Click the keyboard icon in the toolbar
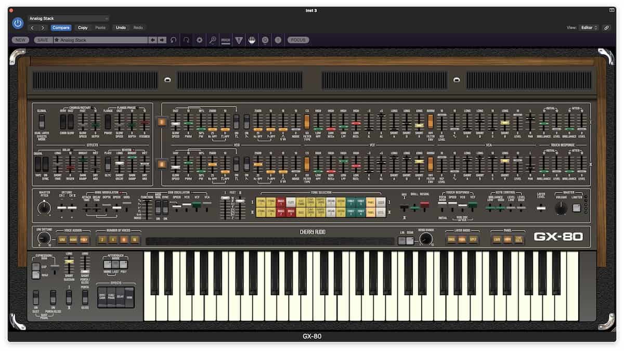 [252, 40]
